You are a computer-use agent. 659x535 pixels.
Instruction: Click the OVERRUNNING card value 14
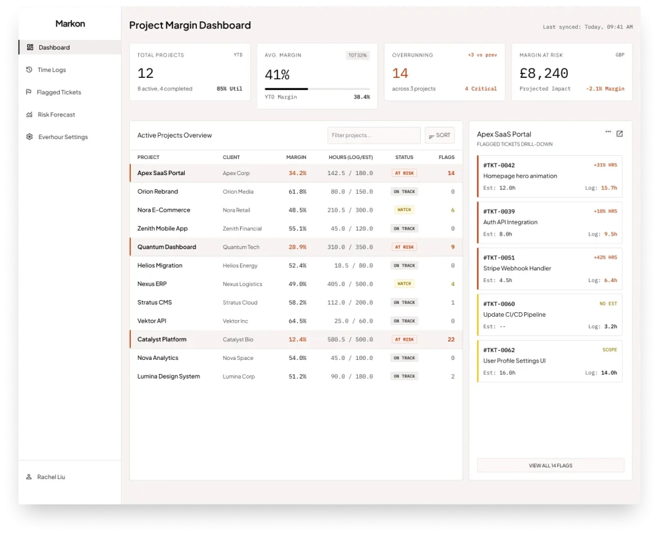pos(400,73)
